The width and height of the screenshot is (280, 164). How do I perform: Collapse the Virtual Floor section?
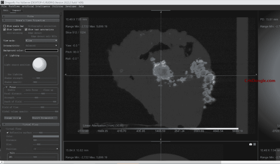[4, 125]
